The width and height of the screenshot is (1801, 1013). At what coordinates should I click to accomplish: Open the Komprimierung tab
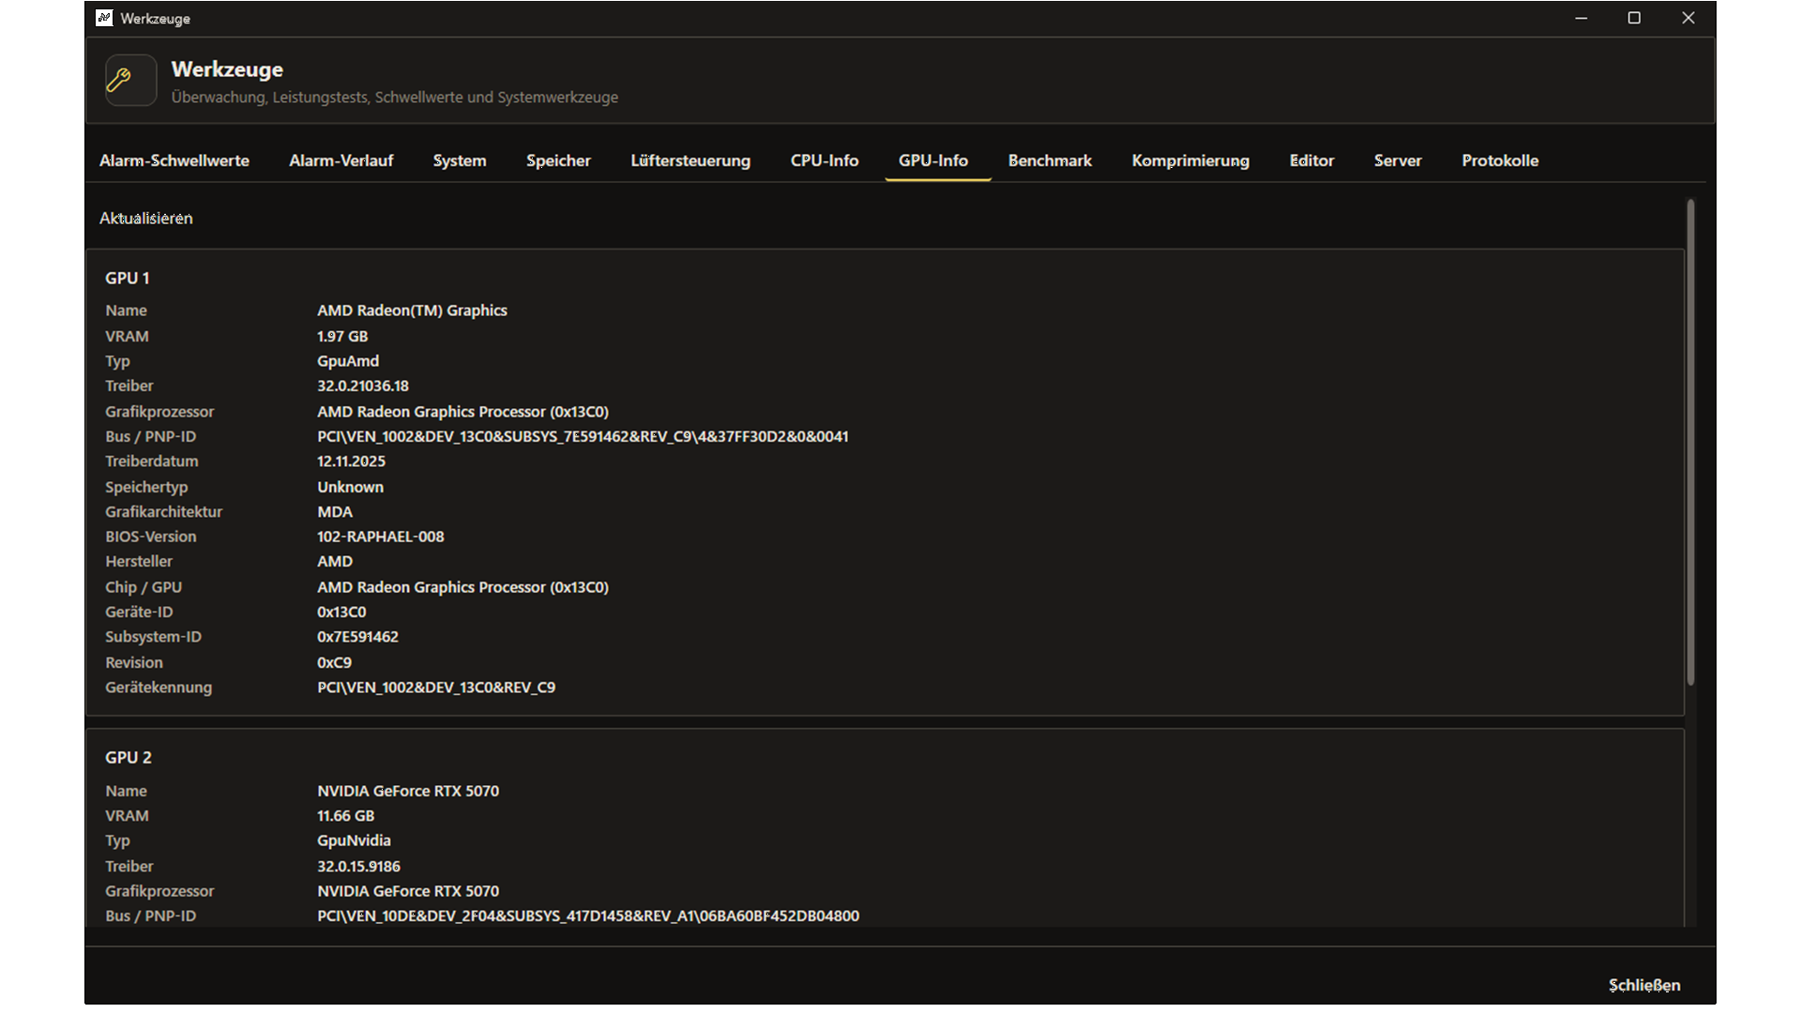coord(1190,160)
